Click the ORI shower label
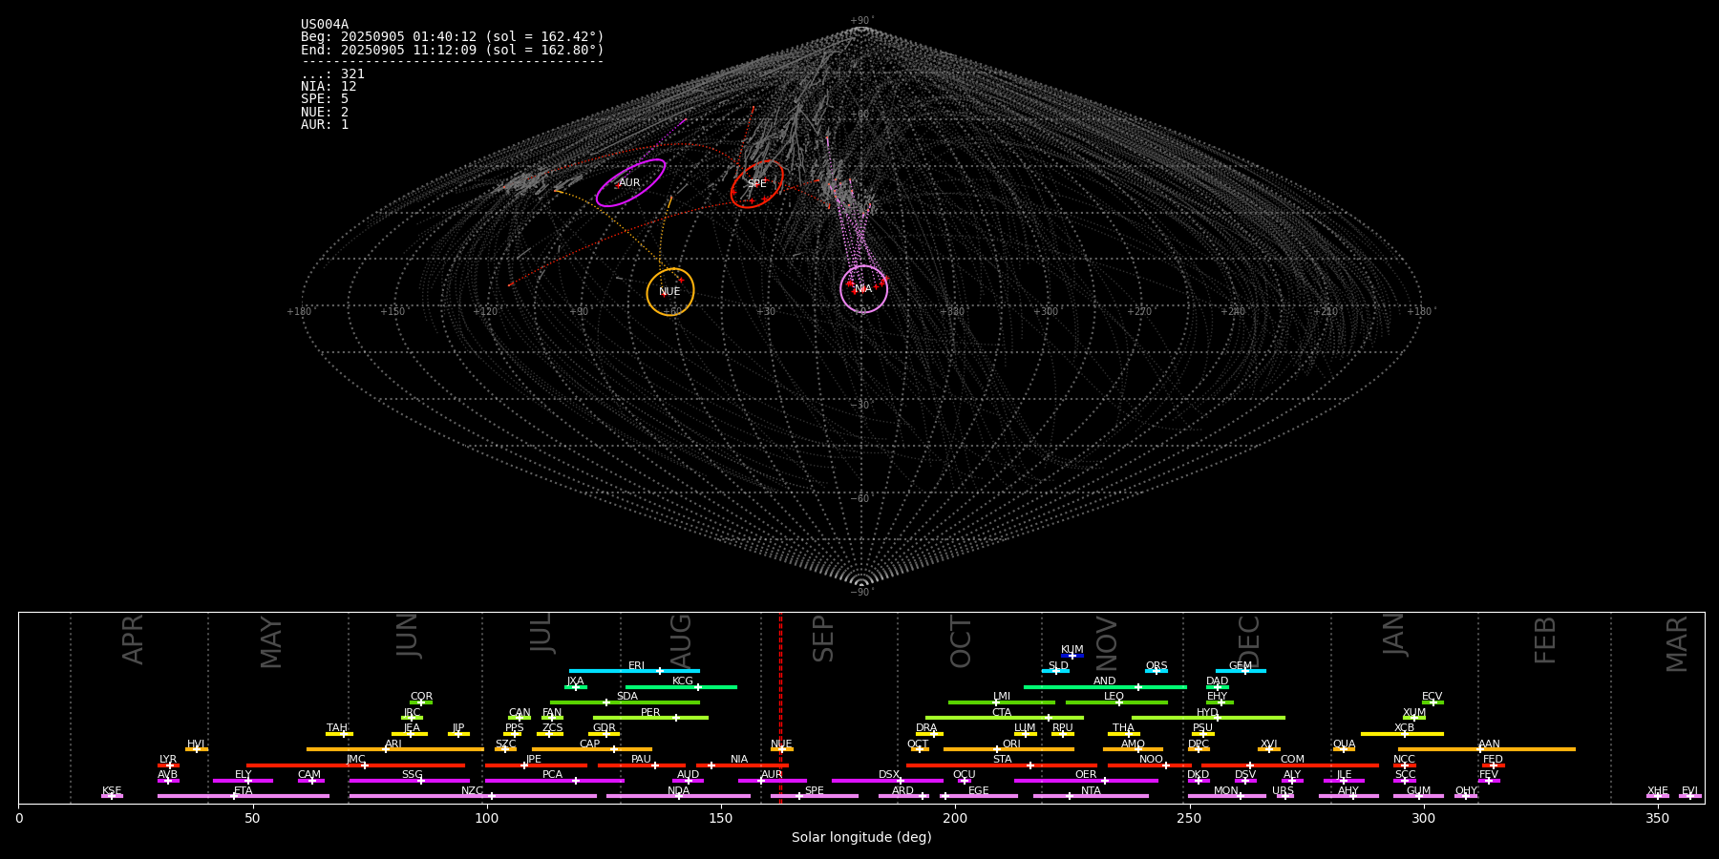Image resolution: width=1719 pixels, height=859 pixels. (x=1011, y=744)
